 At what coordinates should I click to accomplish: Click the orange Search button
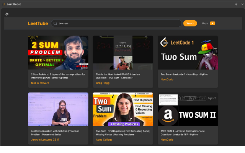click(x=190, y=23)
